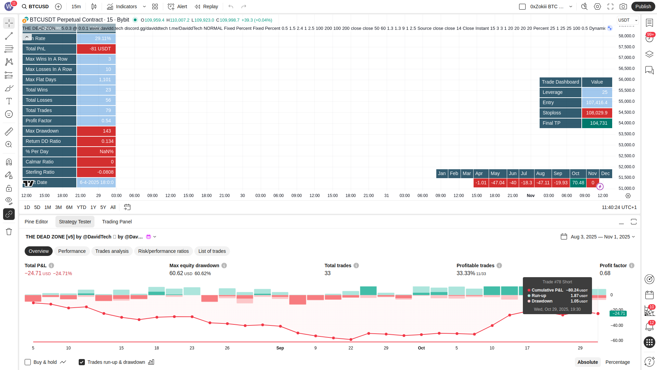Open the layout grid templates icon

pyautogui.click(x=155, y=7)
